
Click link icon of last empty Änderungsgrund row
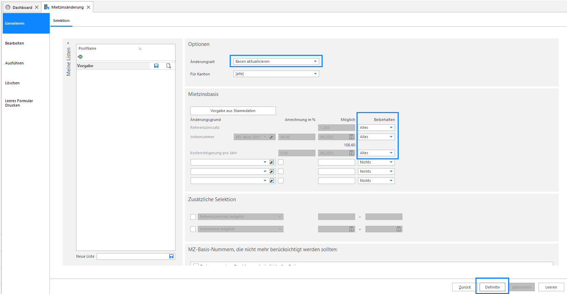pos(272,181)
